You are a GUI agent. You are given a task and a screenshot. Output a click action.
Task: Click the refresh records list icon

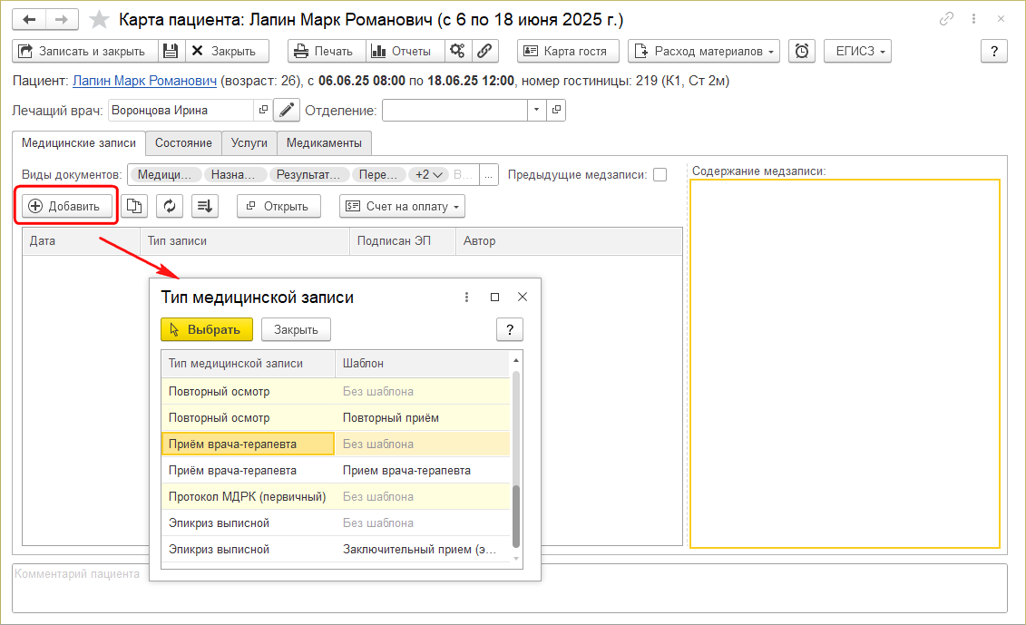click(x=170, y=207)
